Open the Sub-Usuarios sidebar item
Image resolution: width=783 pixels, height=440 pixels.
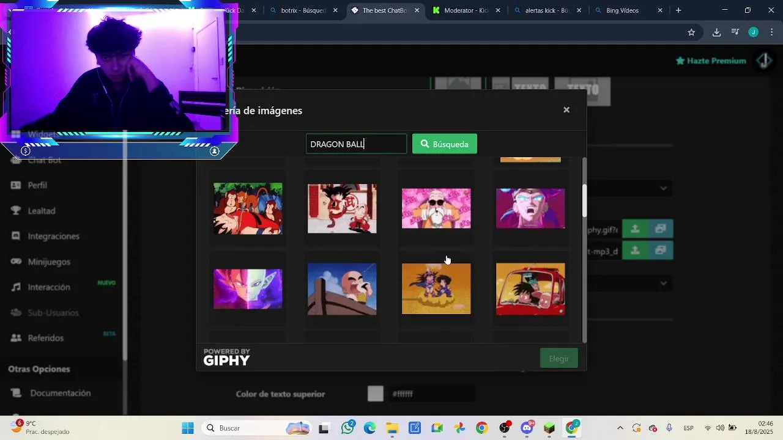click(53, 313)
